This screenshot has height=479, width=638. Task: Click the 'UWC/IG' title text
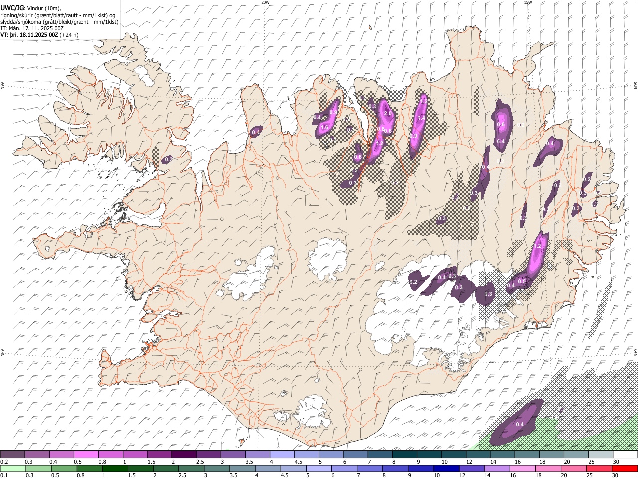pos(12,8)
